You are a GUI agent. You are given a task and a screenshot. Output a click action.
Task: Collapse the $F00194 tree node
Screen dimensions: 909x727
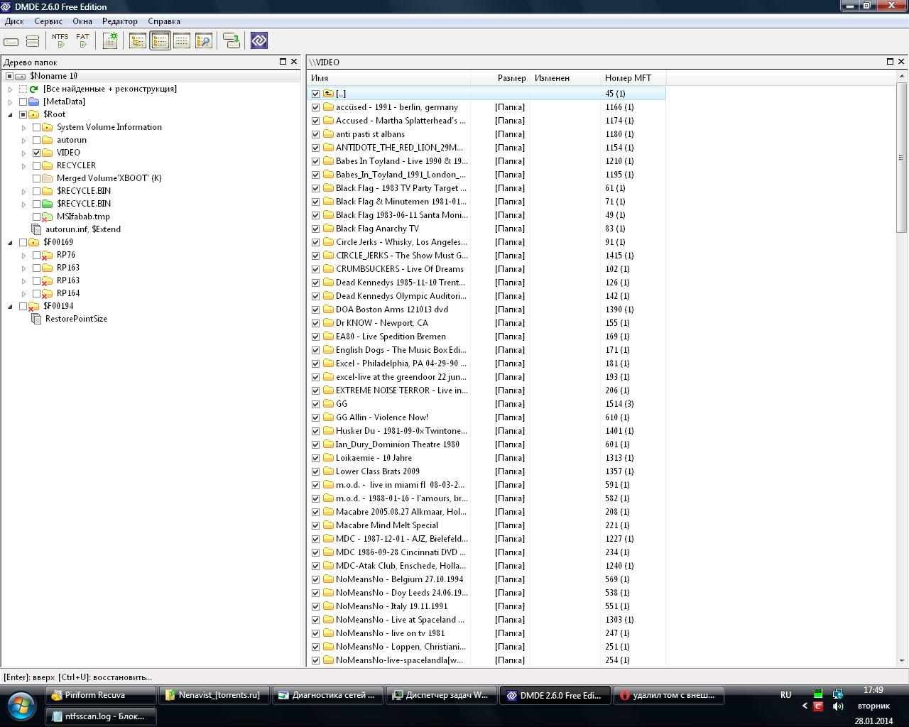11,306
